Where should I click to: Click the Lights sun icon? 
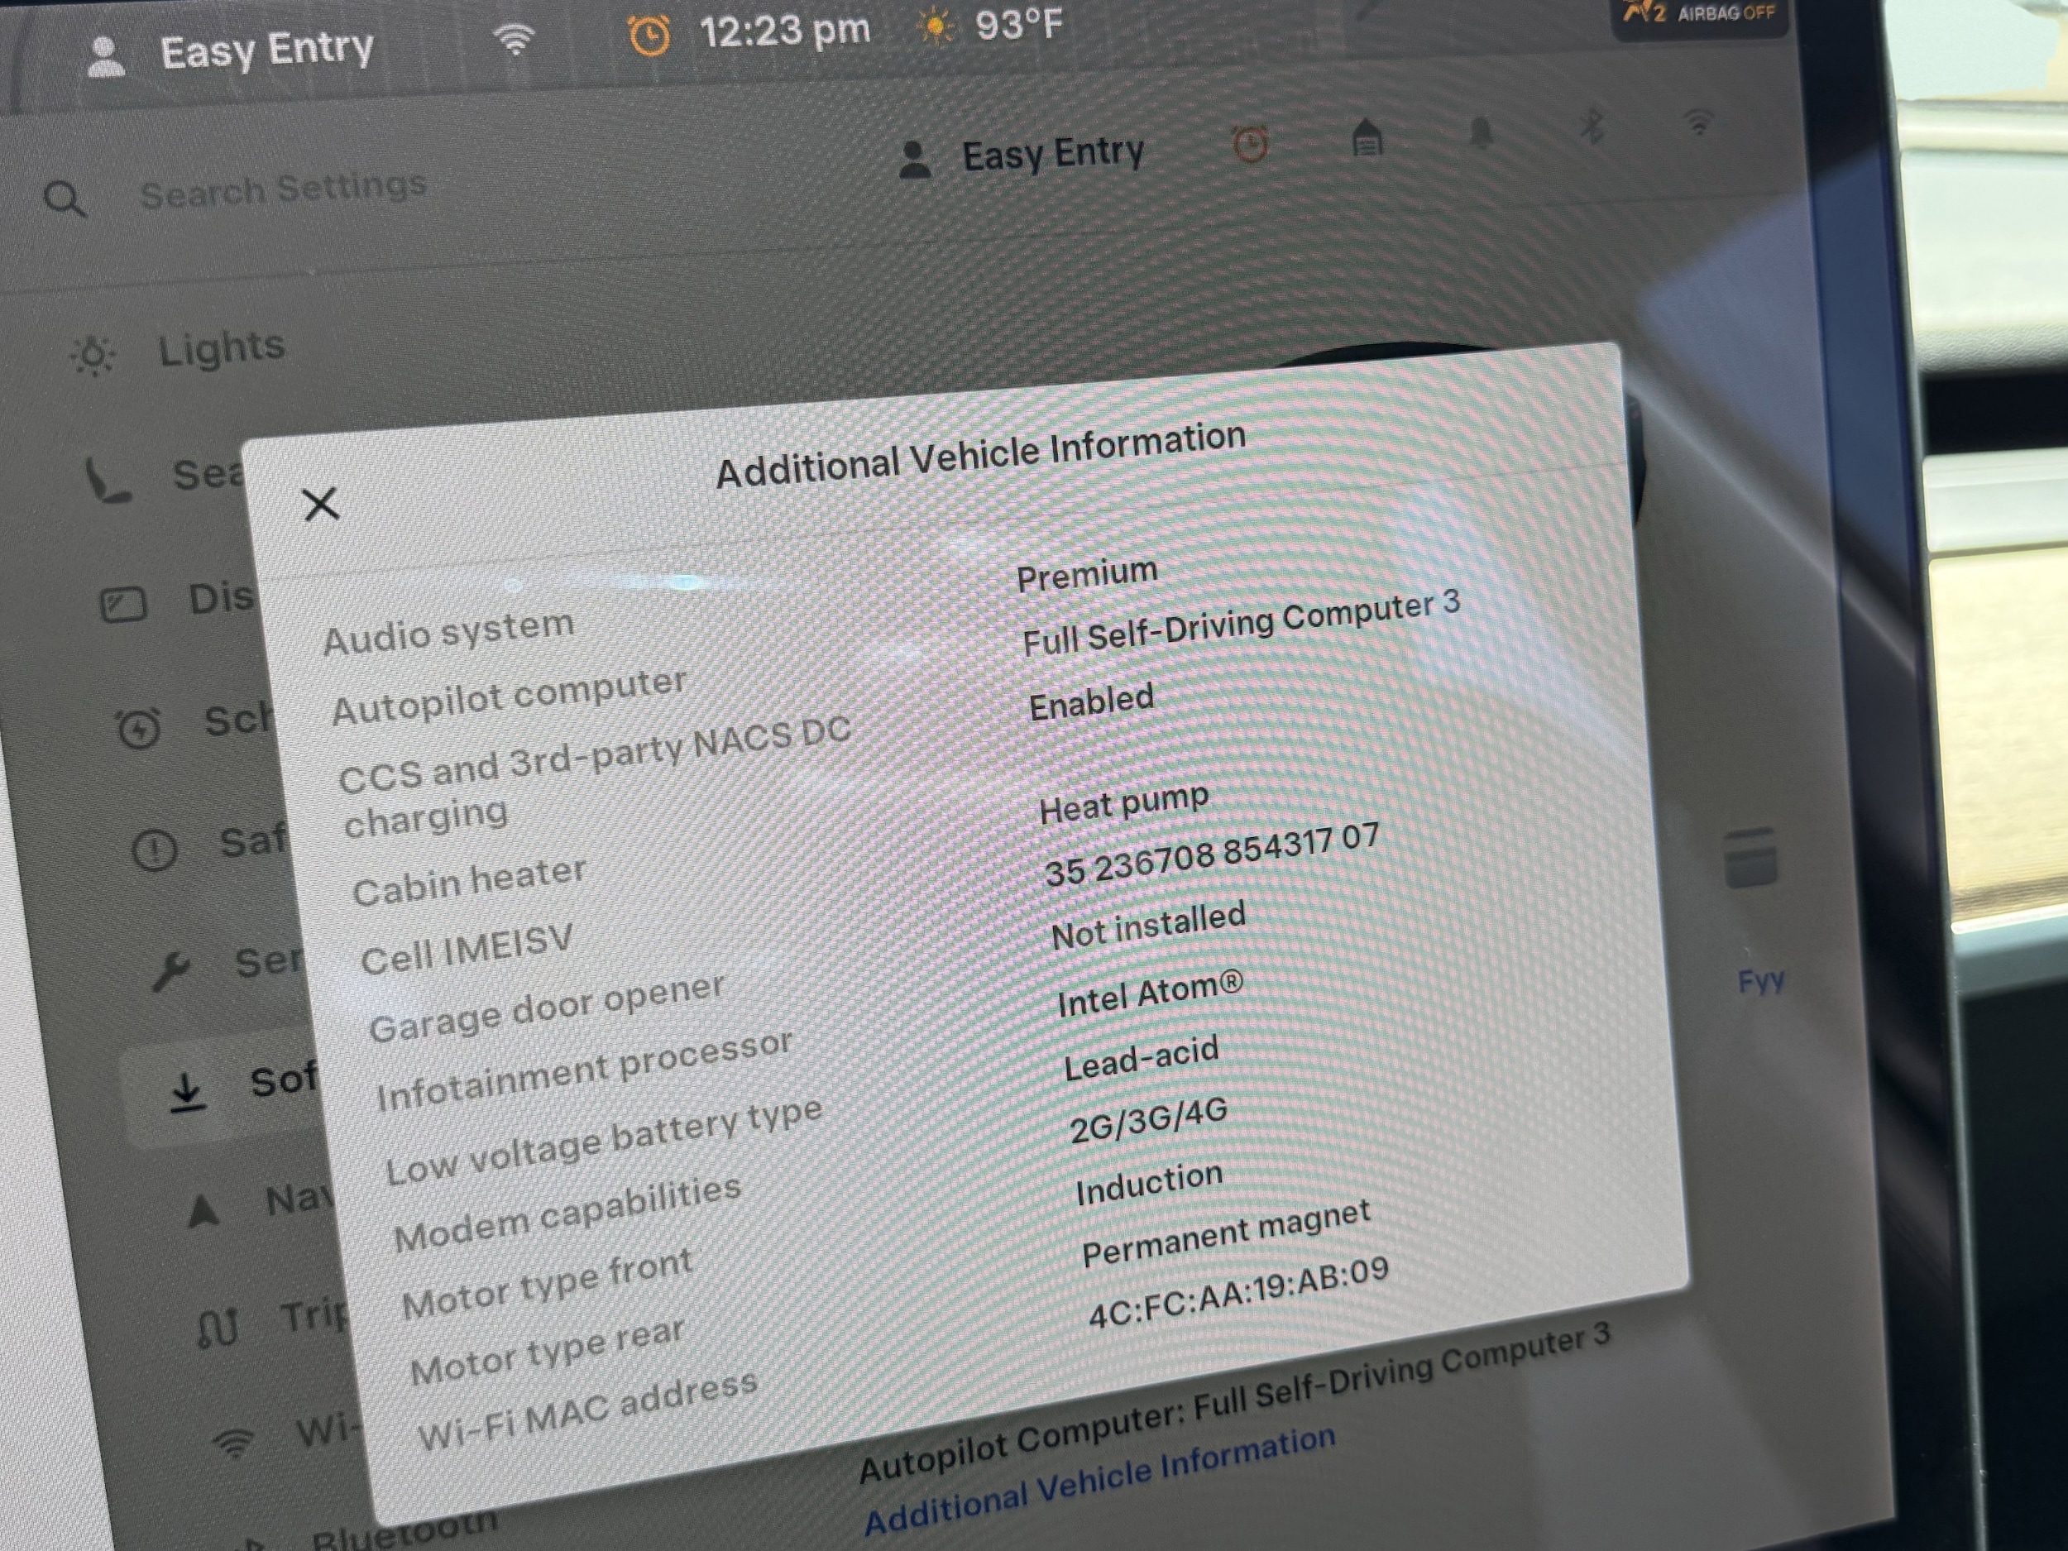pos(93,355)
